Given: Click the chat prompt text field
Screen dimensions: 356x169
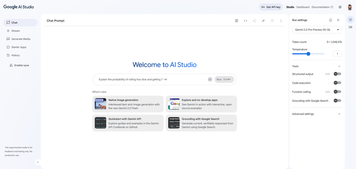Looking at the screenshot, I should tap(151, 79).
